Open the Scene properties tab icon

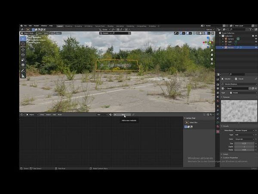[218, 97]
